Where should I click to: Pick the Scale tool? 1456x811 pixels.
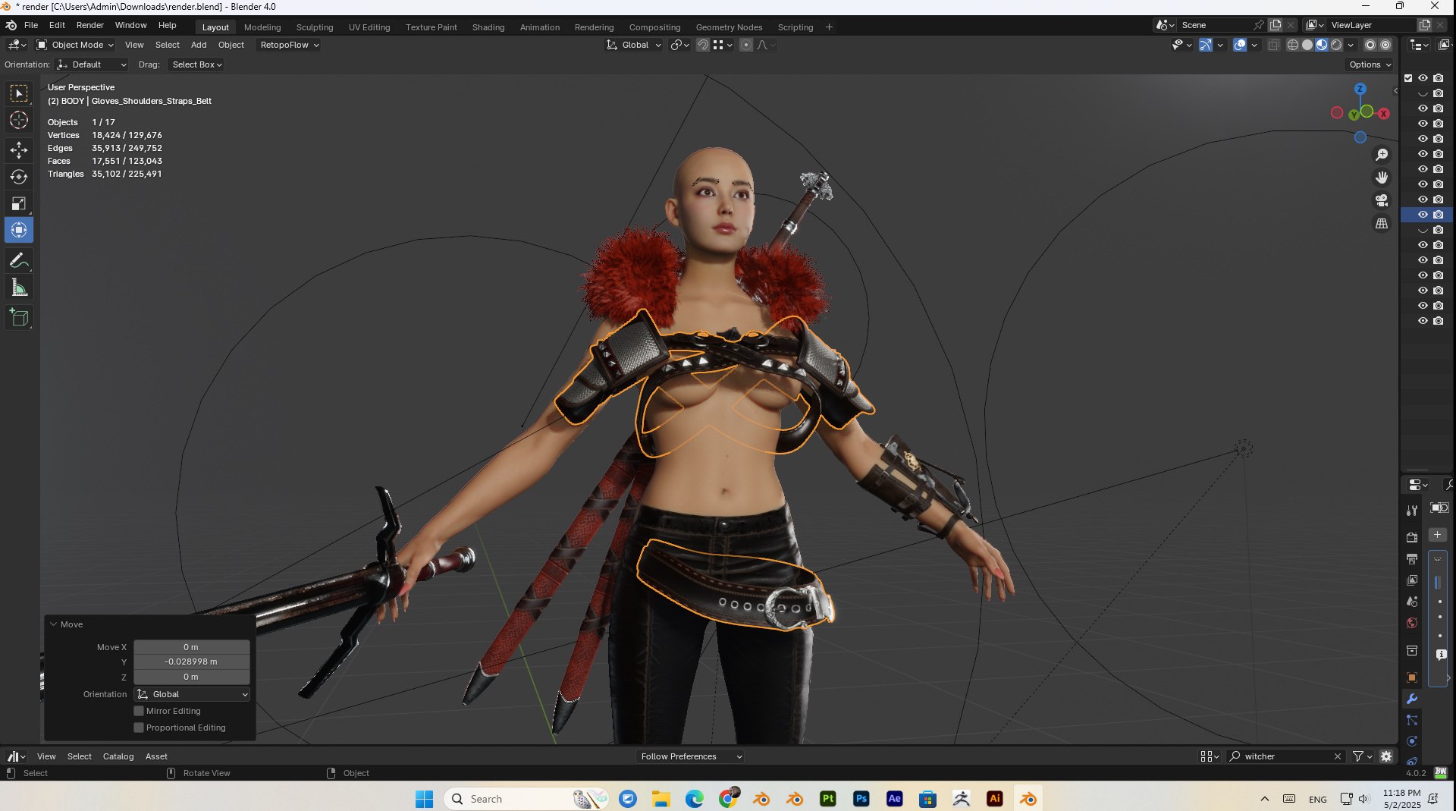coord(19,203)
